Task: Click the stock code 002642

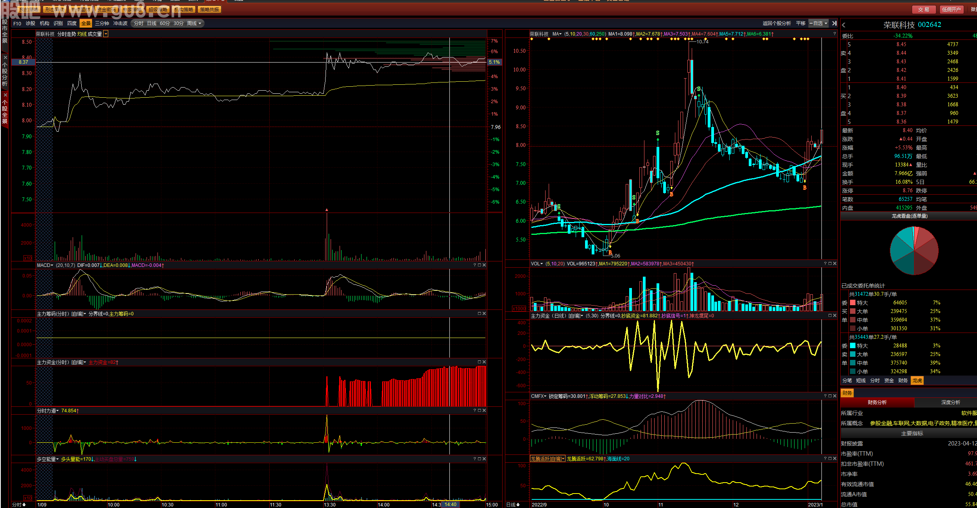Action: [x=929, y=25]
